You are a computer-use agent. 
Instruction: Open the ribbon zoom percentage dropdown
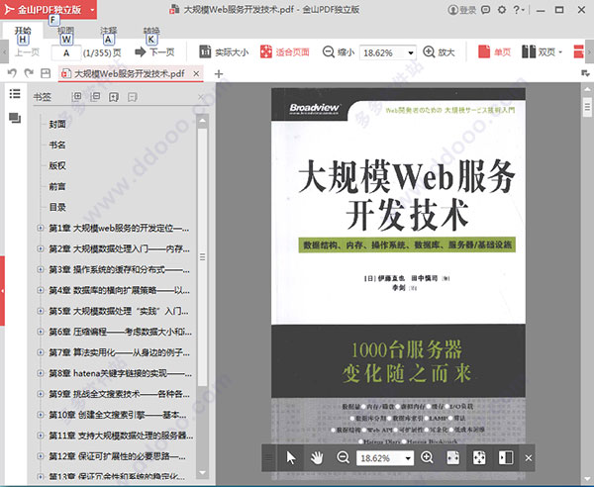click(411, 52)
